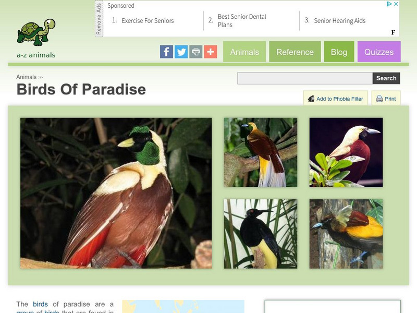417x313 pixels.
Task: Share the page on Twitter
Action: [x=181, y=51]
